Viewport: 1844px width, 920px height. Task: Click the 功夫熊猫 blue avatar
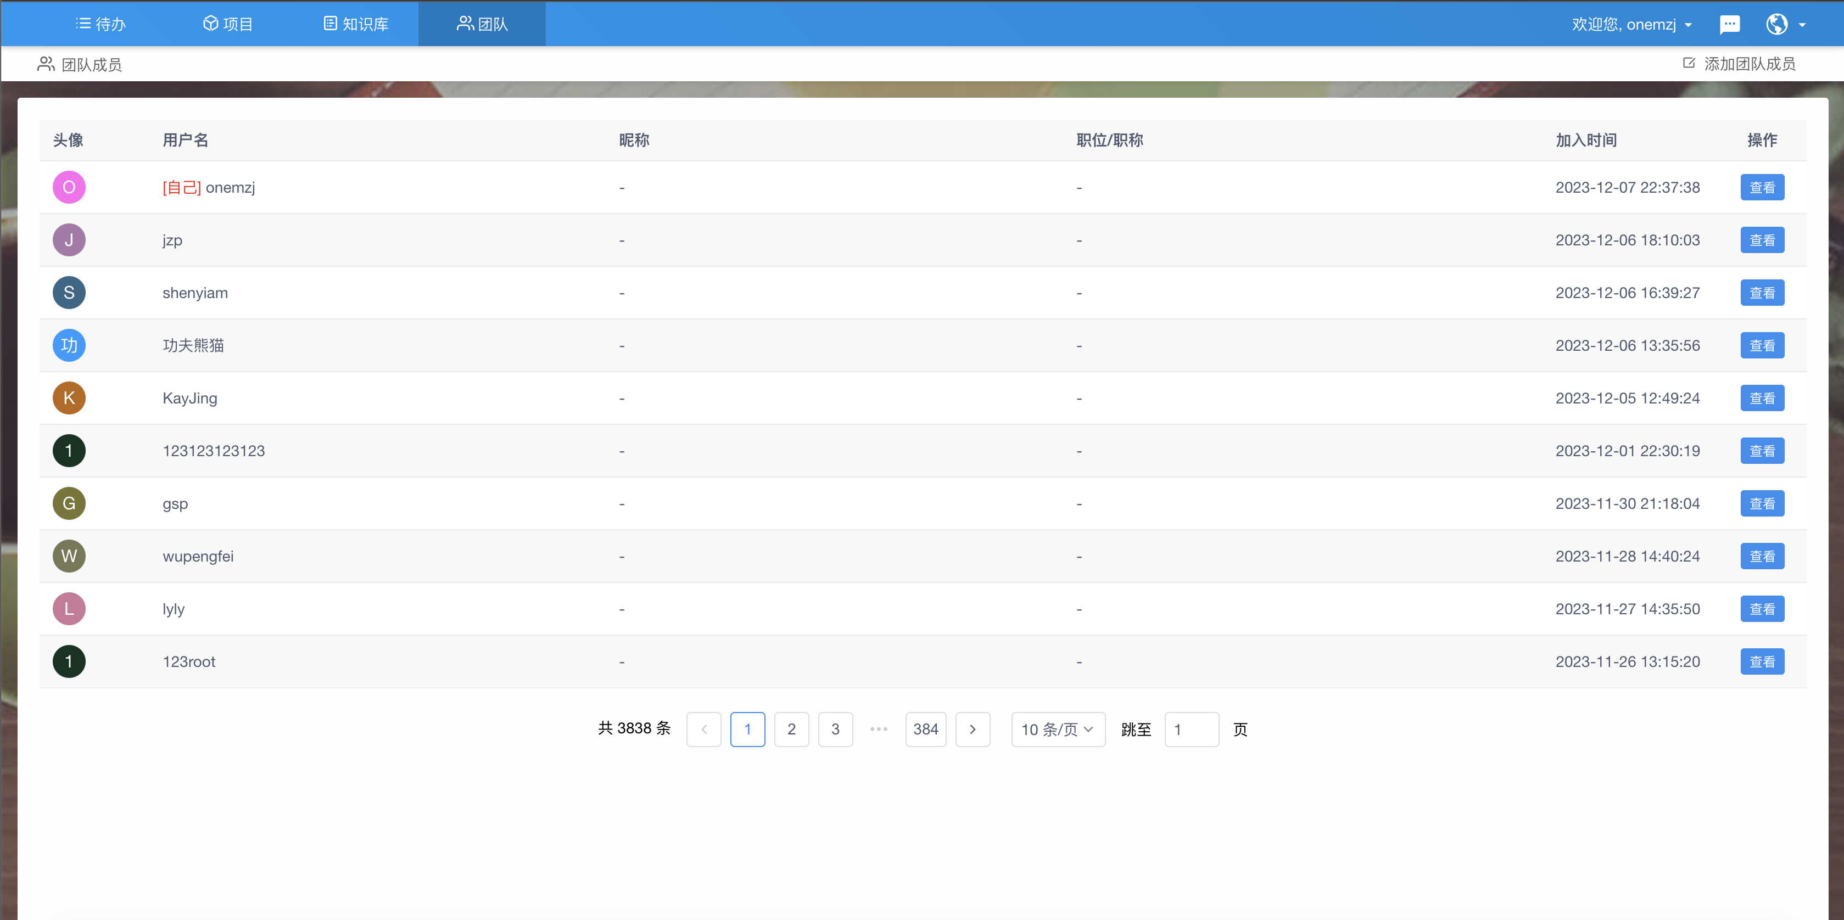click(x=69, y=345)
